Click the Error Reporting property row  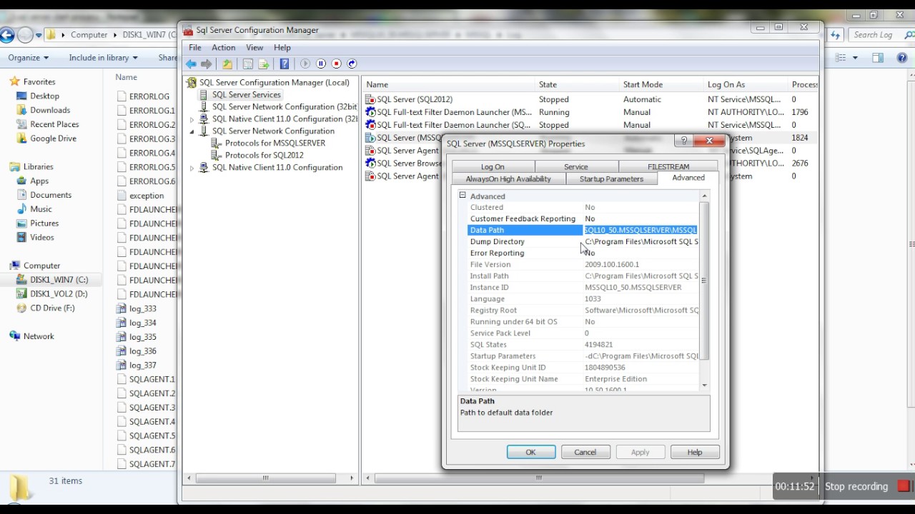pyautogui.click(x=583, y=253)
